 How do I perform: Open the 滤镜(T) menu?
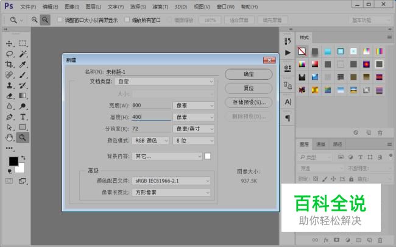[160, 7]
